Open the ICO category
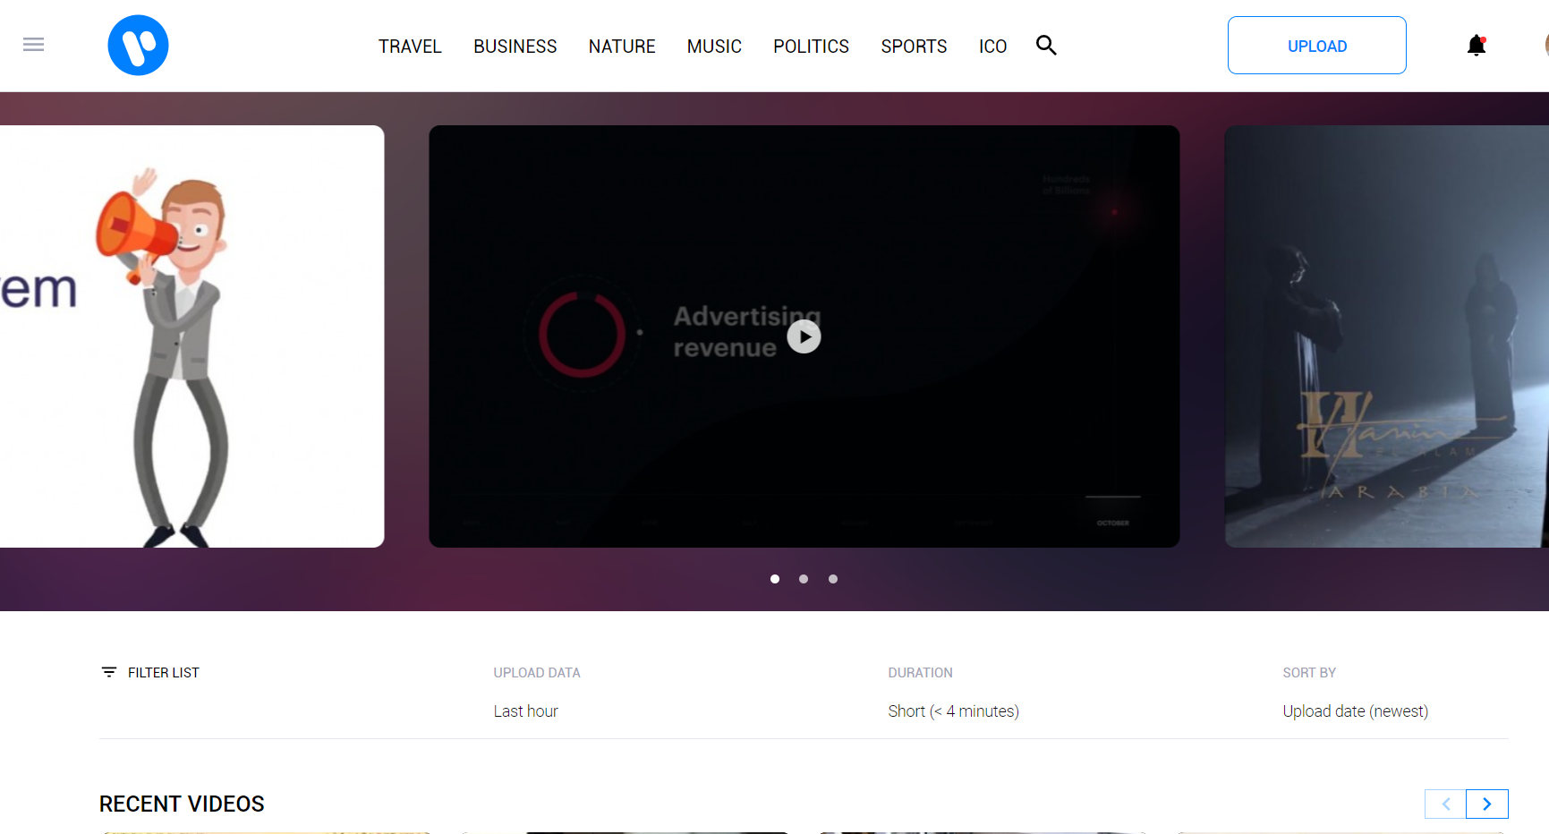The width and height of the screenshot is (1549, 834). pyautogui.click(x=992, y=47)
